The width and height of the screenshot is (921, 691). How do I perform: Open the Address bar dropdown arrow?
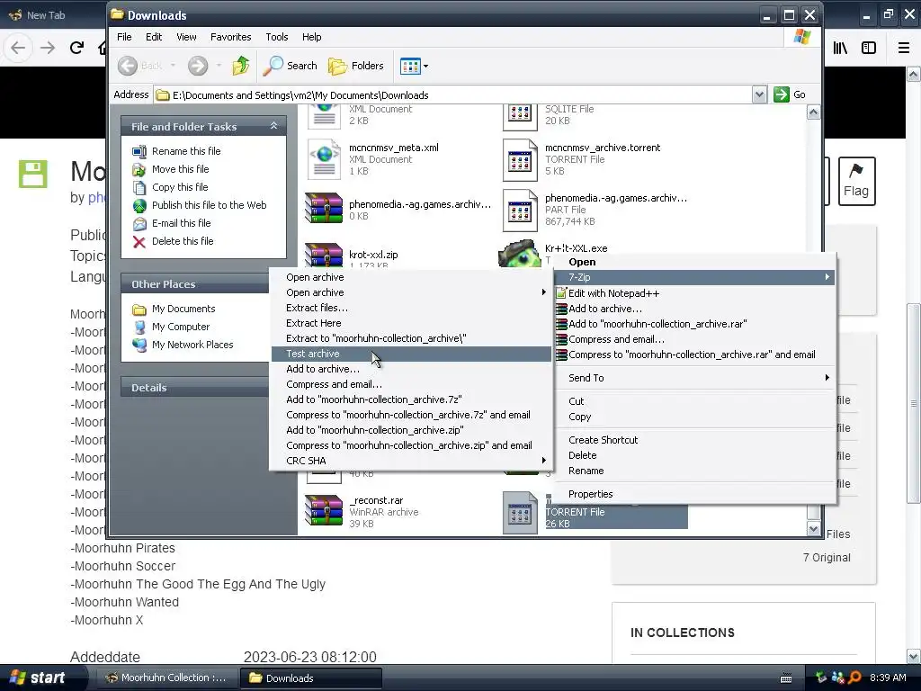pos(759,94)
